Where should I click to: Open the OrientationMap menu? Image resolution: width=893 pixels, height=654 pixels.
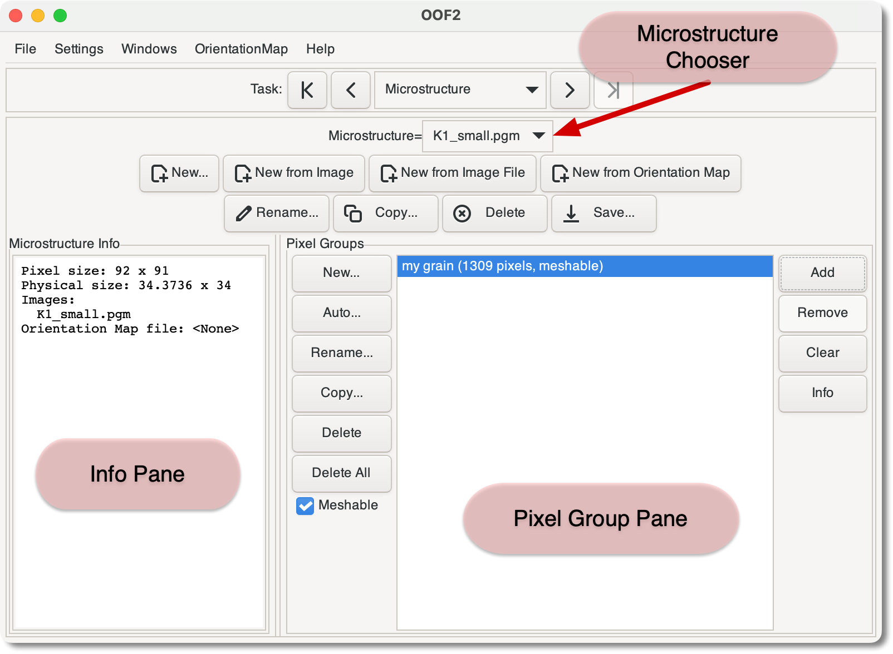[x=241, y=49]
